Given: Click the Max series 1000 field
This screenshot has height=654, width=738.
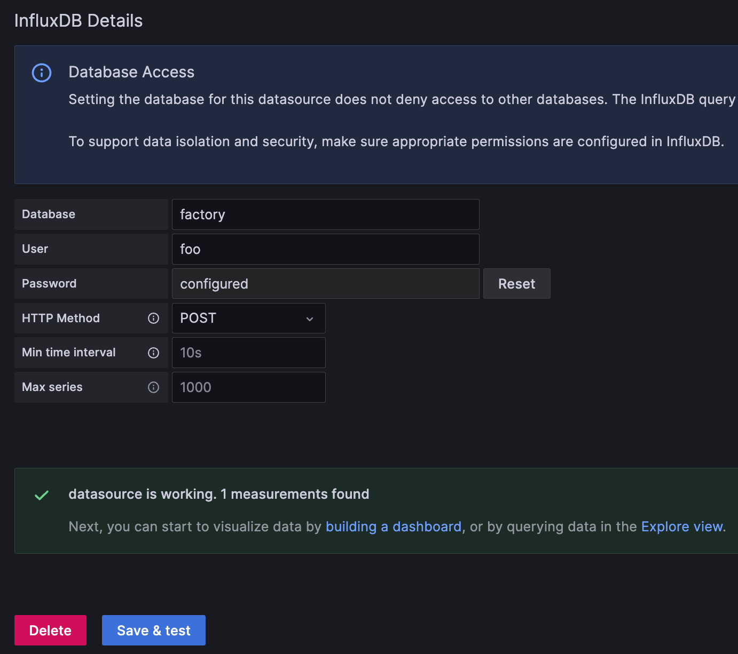Looking at the screenshot, I should coord(249,387).
